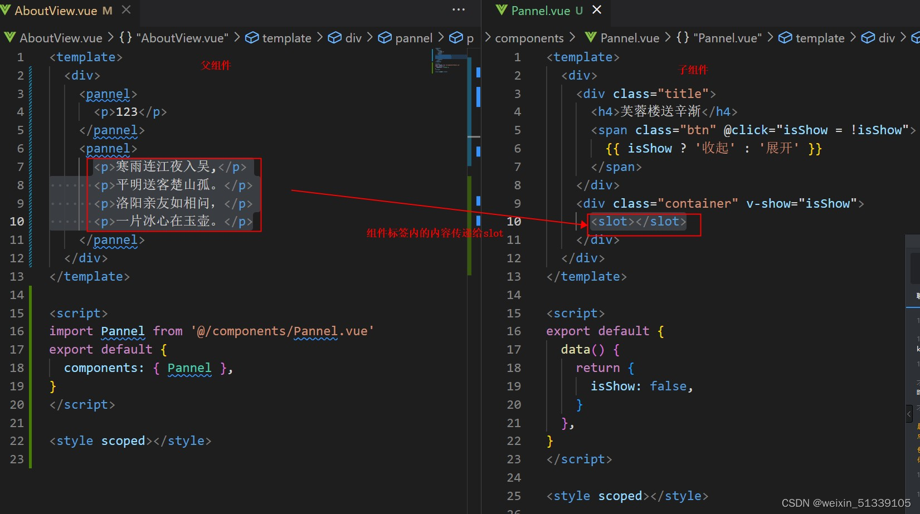Viewport: 920px width, 514px height.
Task: Switch to the Pannel.vue editor tab
Action: [x=547, y=11]
